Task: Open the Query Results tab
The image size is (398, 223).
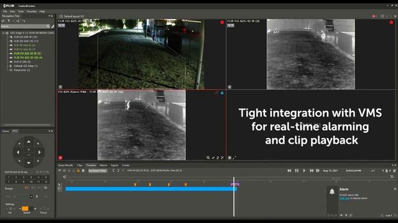Action: (x=65, y=165)
